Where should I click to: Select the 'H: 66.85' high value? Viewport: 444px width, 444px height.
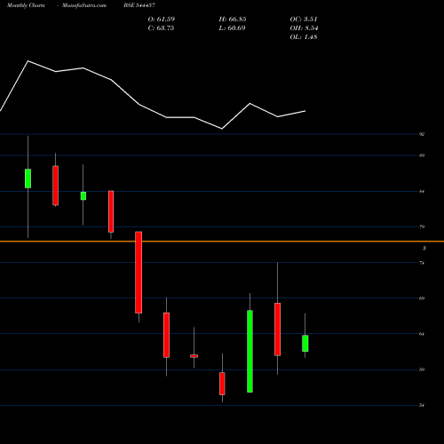233,20
